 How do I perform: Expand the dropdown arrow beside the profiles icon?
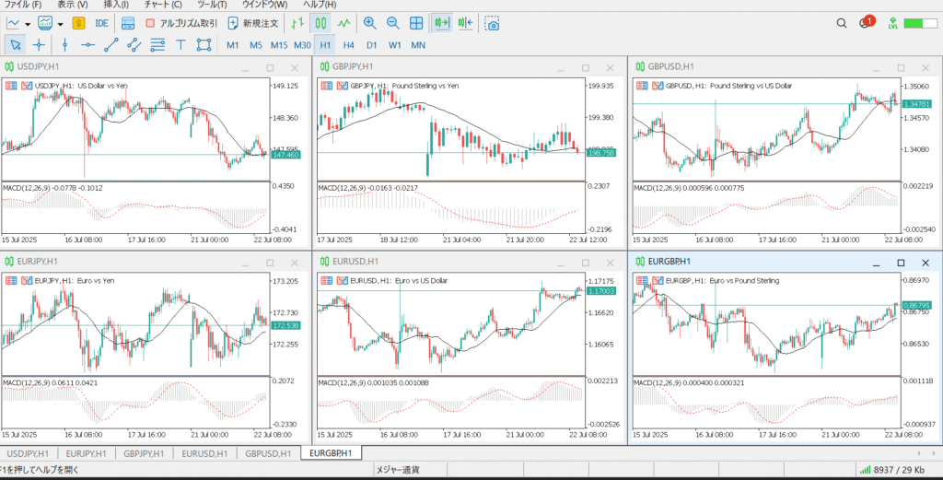coord(60,24)
